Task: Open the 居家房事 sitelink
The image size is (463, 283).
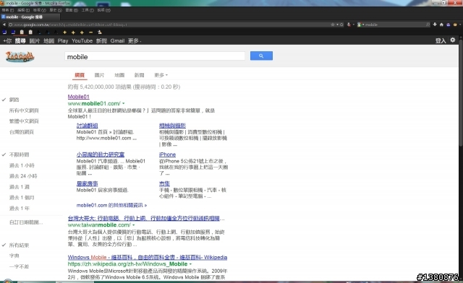Action: tap(87, 183)
